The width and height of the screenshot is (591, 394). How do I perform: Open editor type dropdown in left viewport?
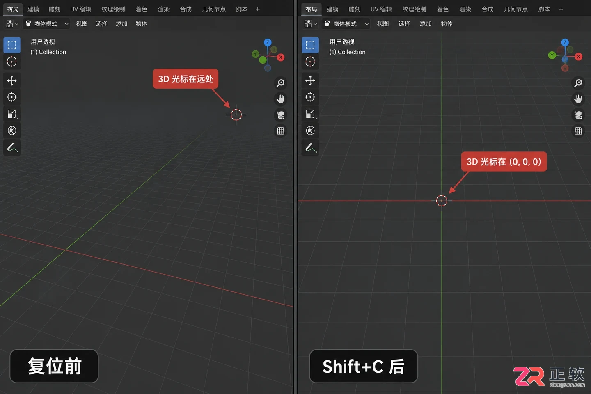click(12, 24)
